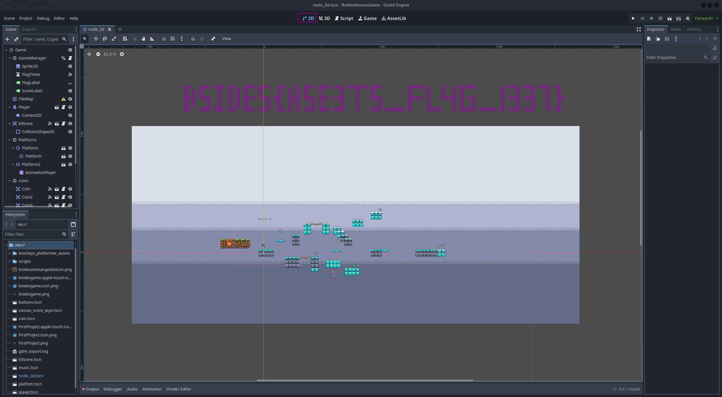The image size is (722, 397).
Task: Activate the Ruler Mode tool
Action: [x=152, y=39]
